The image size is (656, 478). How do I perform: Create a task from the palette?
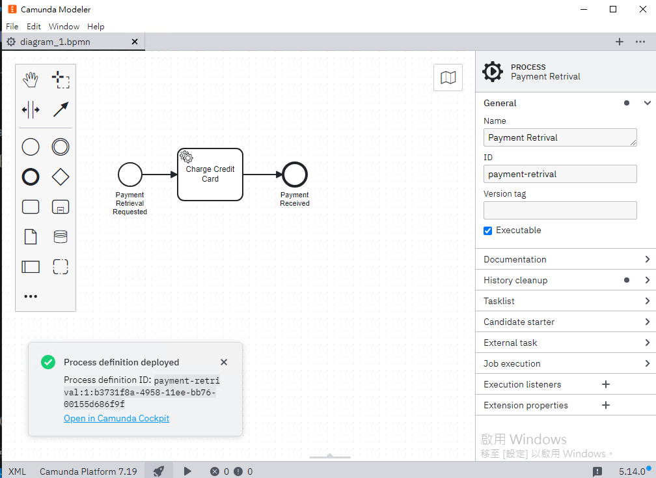click(31, 207)
